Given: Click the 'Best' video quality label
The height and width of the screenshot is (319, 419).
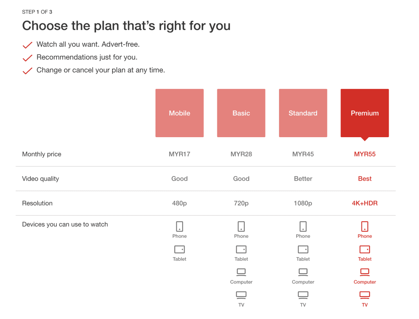Looking at the screenshot, I should [364, 179].
